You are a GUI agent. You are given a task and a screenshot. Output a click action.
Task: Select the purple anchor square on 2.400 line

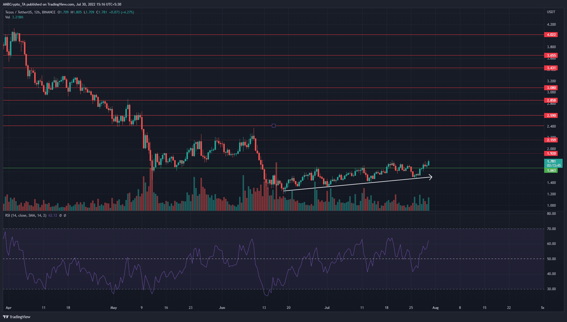(274, 126)
